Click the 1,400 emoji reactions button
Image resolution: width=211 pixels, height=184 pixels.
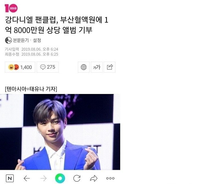(20, 67)
